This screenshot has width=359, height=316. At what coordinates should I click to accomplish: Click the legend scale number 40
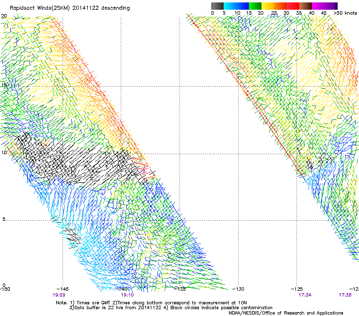(311, 13)
